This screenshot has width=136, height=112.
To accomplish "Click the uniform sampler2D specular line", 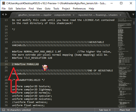I will pos(32,96).
